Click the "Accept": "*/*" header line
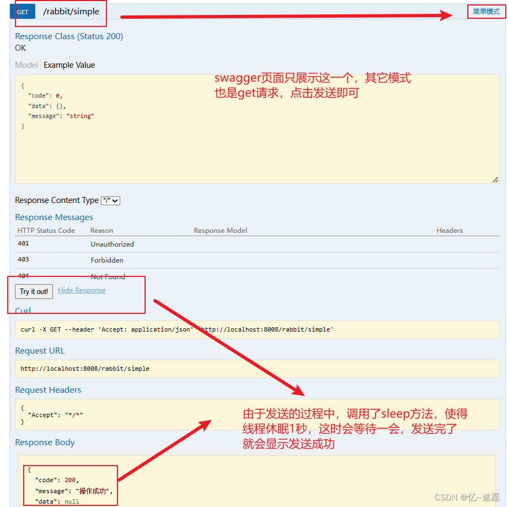 pyautogui.click(x=55, y=415)
